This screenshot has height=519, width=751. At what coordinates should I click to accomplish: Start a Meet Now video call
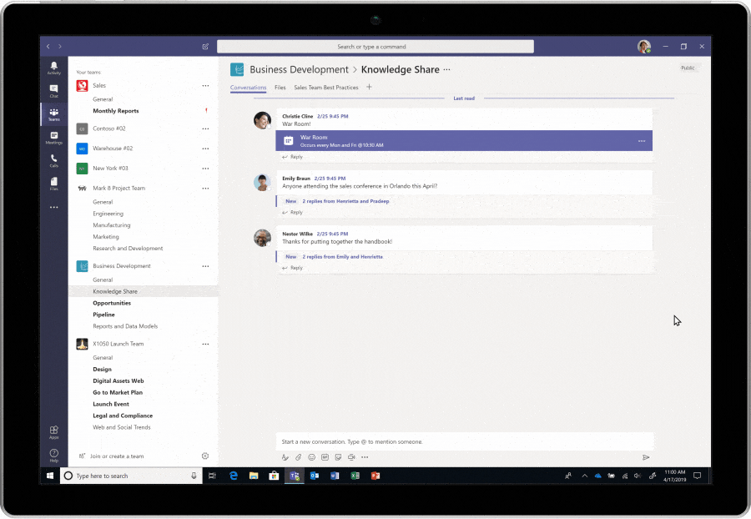point(351,457)
